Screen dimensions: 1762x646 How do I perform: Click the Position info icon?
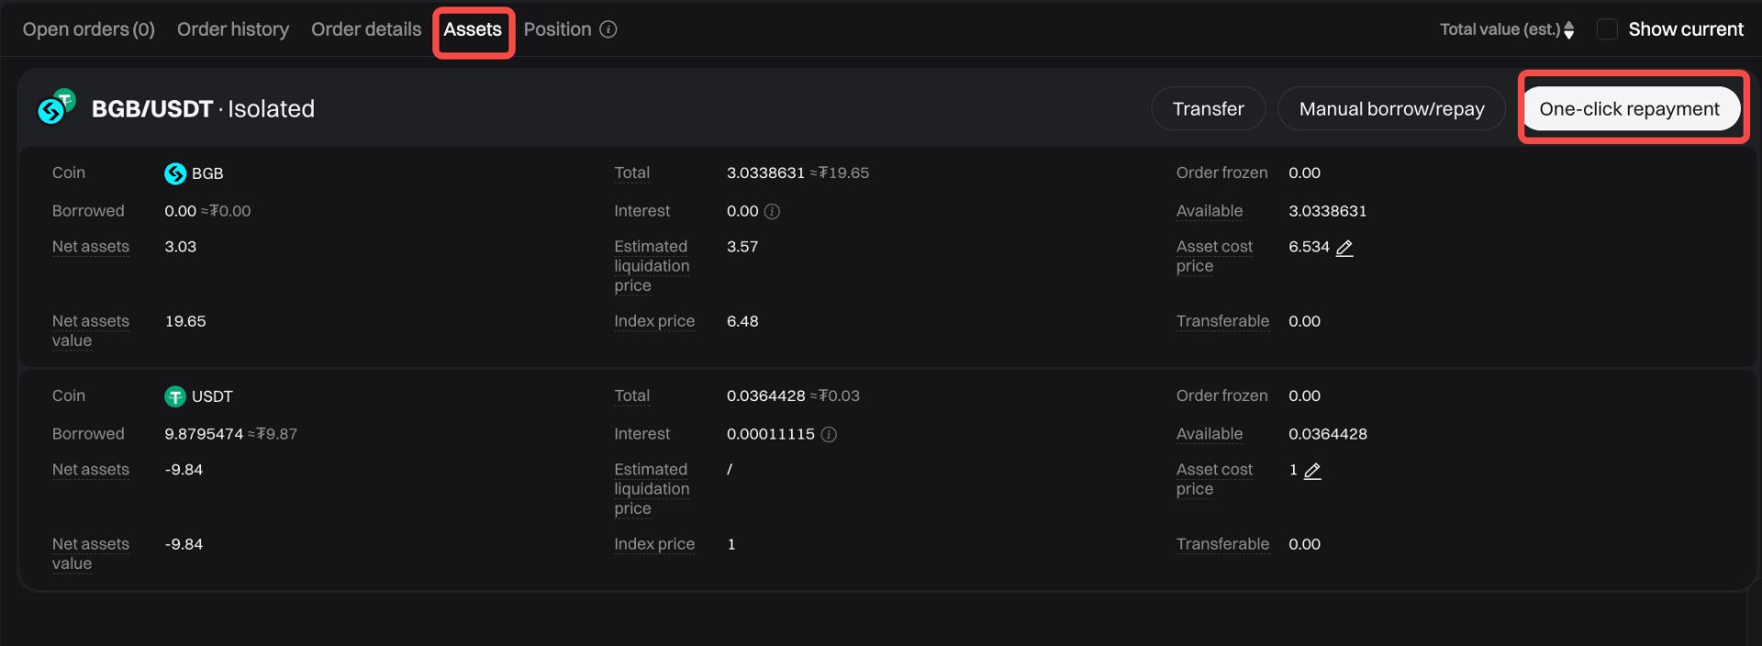click(608, 29)
